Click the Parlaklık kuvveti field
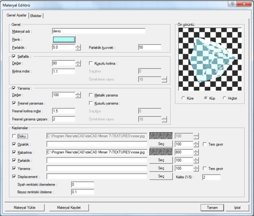 pyautogui.click(x=150, y=47)
